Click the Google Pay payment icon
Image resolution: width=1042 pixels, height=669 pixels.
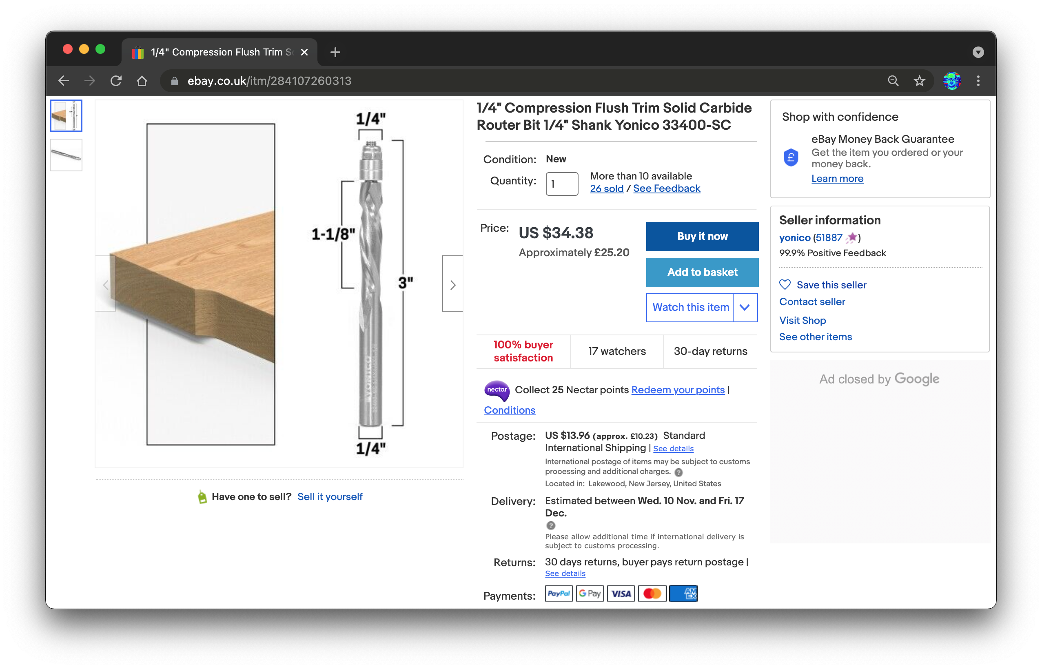tap(590, 594)
